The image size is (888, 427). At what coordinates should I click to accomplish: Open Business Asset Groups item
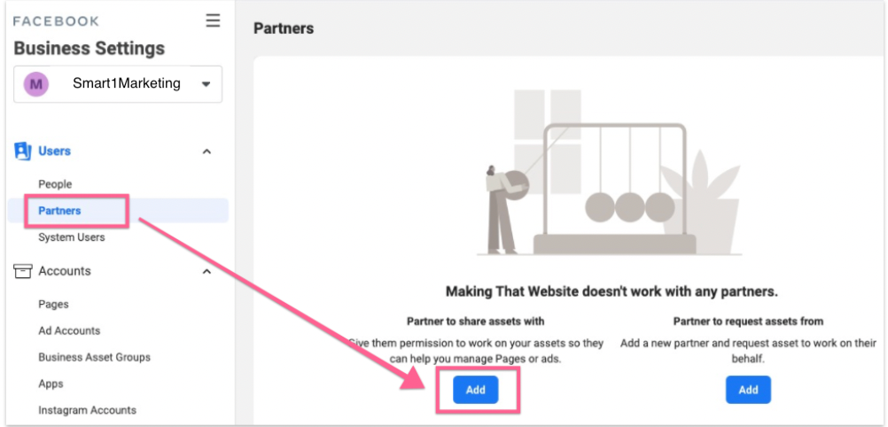(x=94, y=357)
